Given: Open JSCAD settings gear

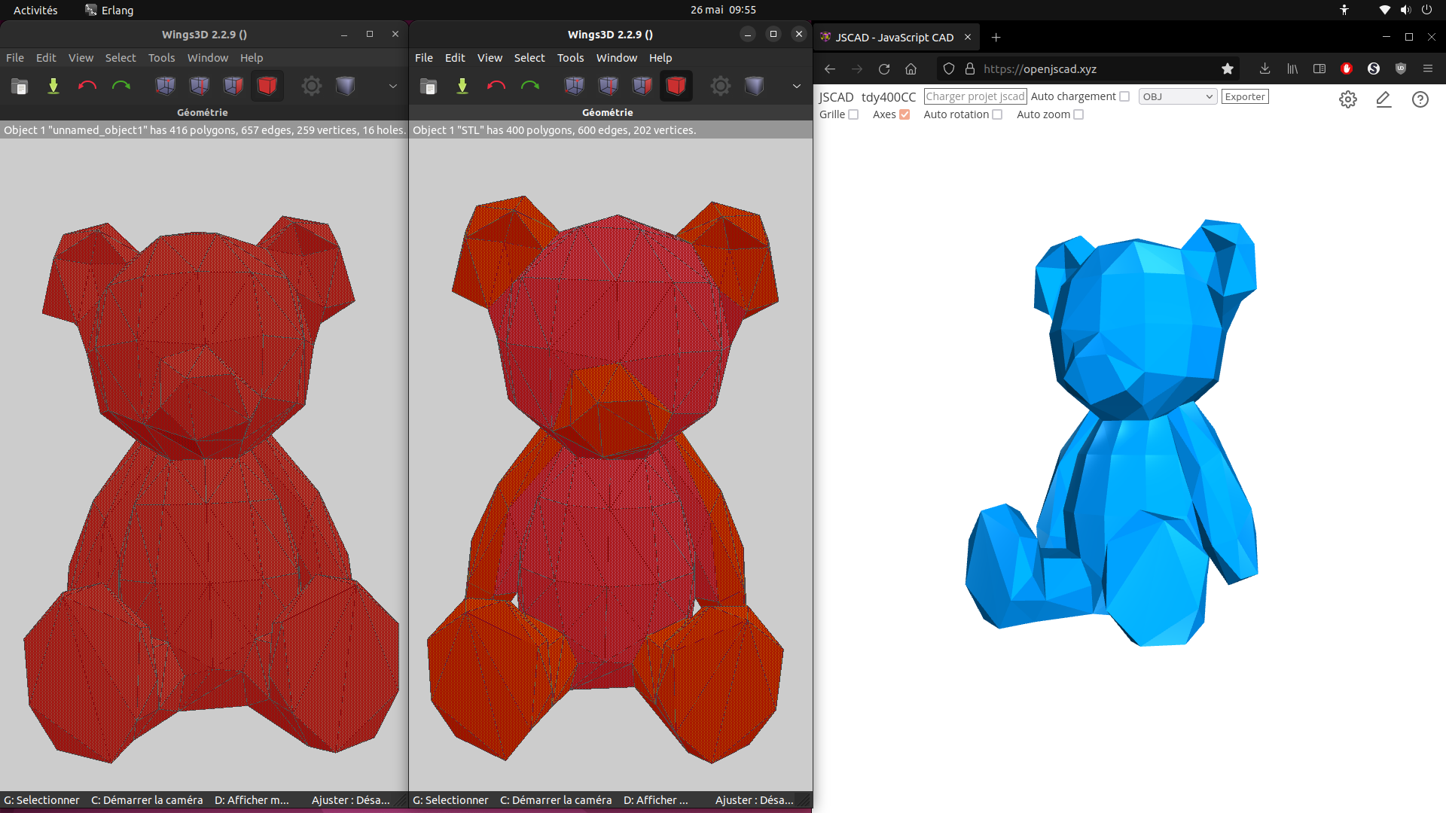Looking at the screenshot, I should (x=1348, y=99).
